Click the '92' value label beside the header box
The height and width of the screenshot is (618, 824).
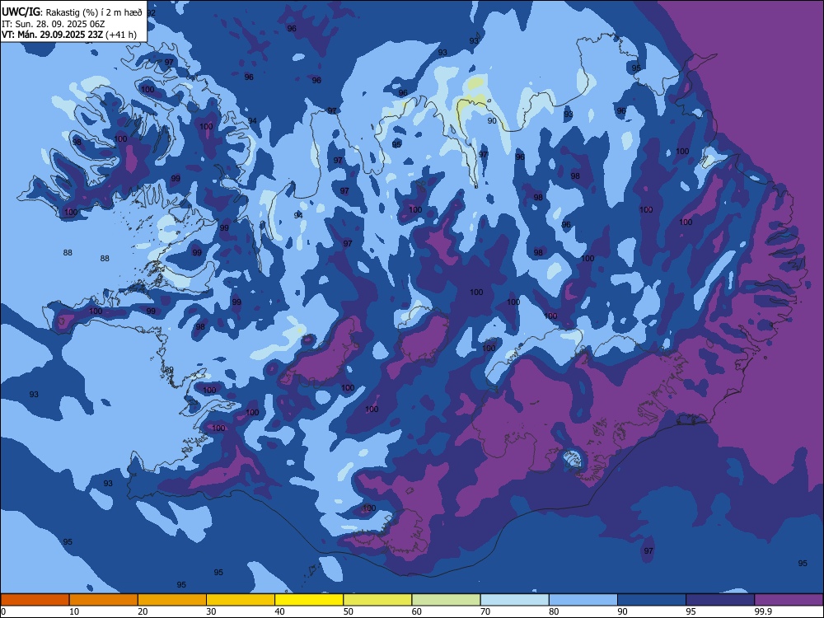(152, 13)
